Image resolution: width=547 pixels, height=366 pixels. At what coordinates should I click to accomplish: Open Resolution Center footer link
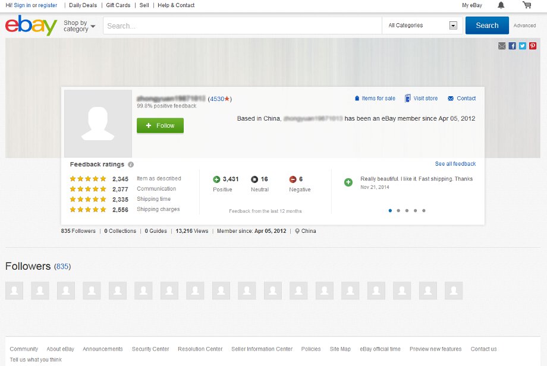click(x=200, y=349)
